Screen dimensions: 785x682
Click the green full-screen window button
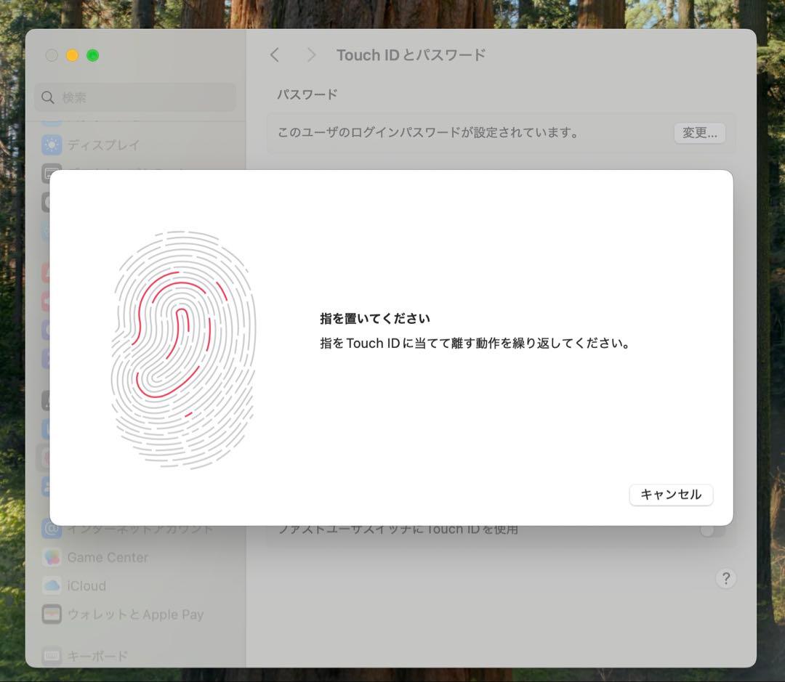pyautogui.click(x=92, y=56)
